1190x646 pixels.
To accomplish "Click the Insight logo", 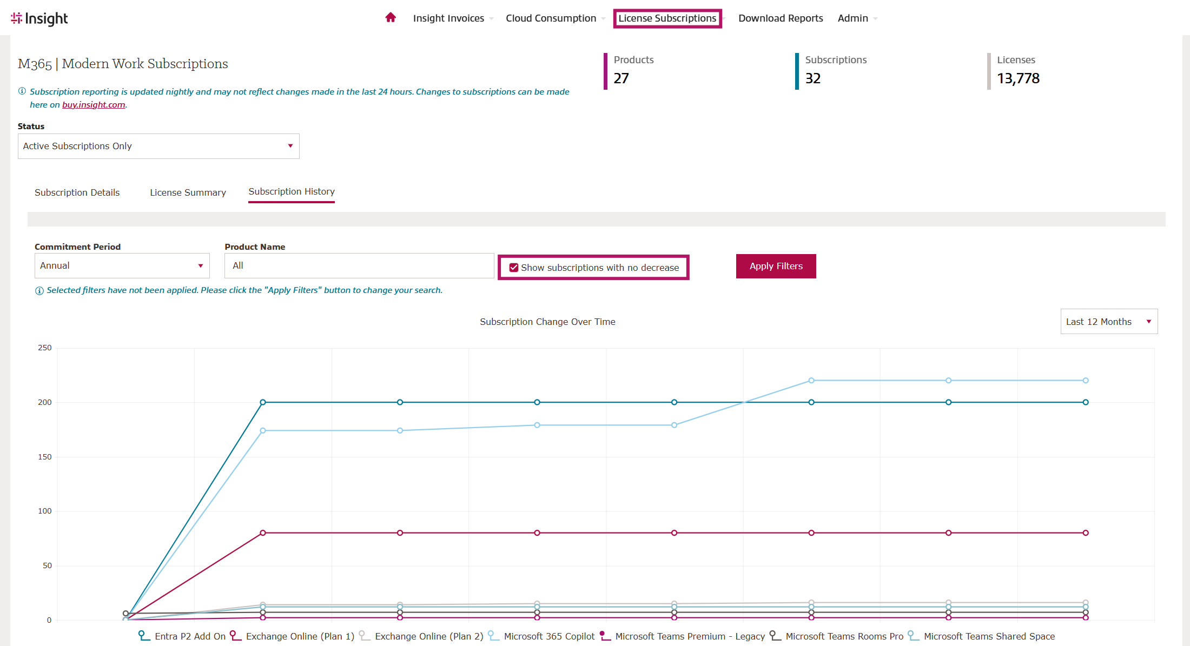I will pyautogui.click(x=39, y=18).
